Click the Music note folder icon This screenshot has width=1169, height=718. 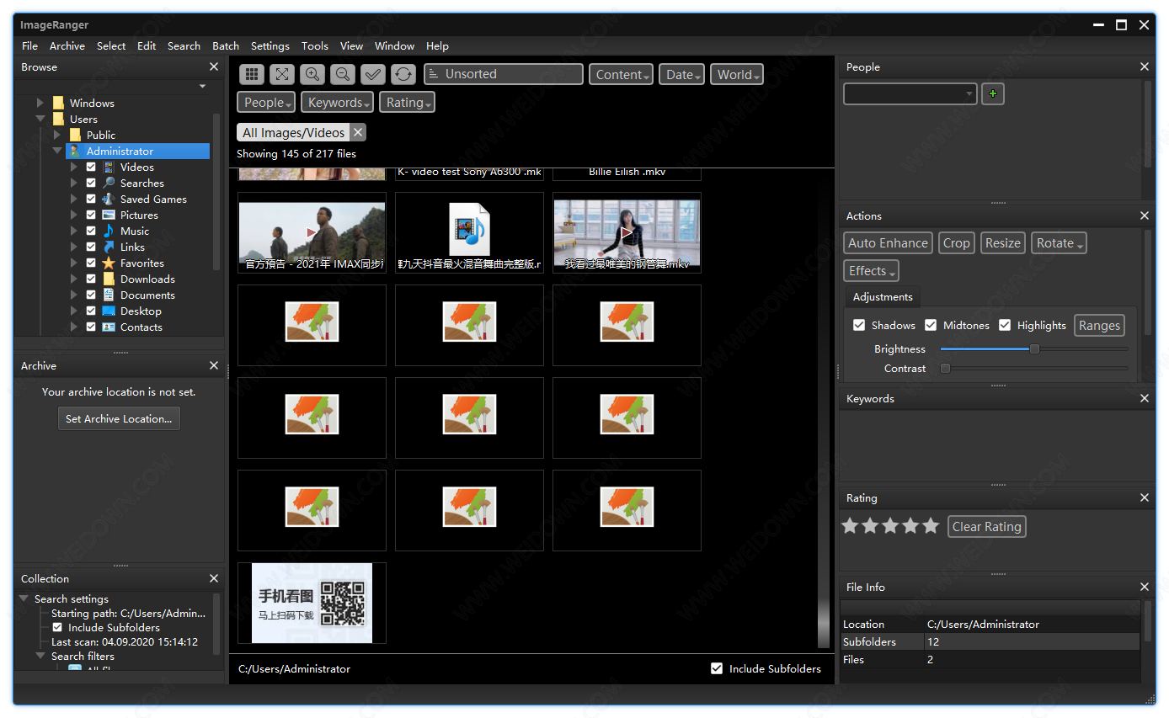tap(109, 231)
